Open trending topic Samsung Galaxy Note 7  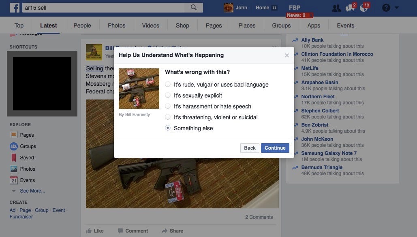tap(329, 153)
